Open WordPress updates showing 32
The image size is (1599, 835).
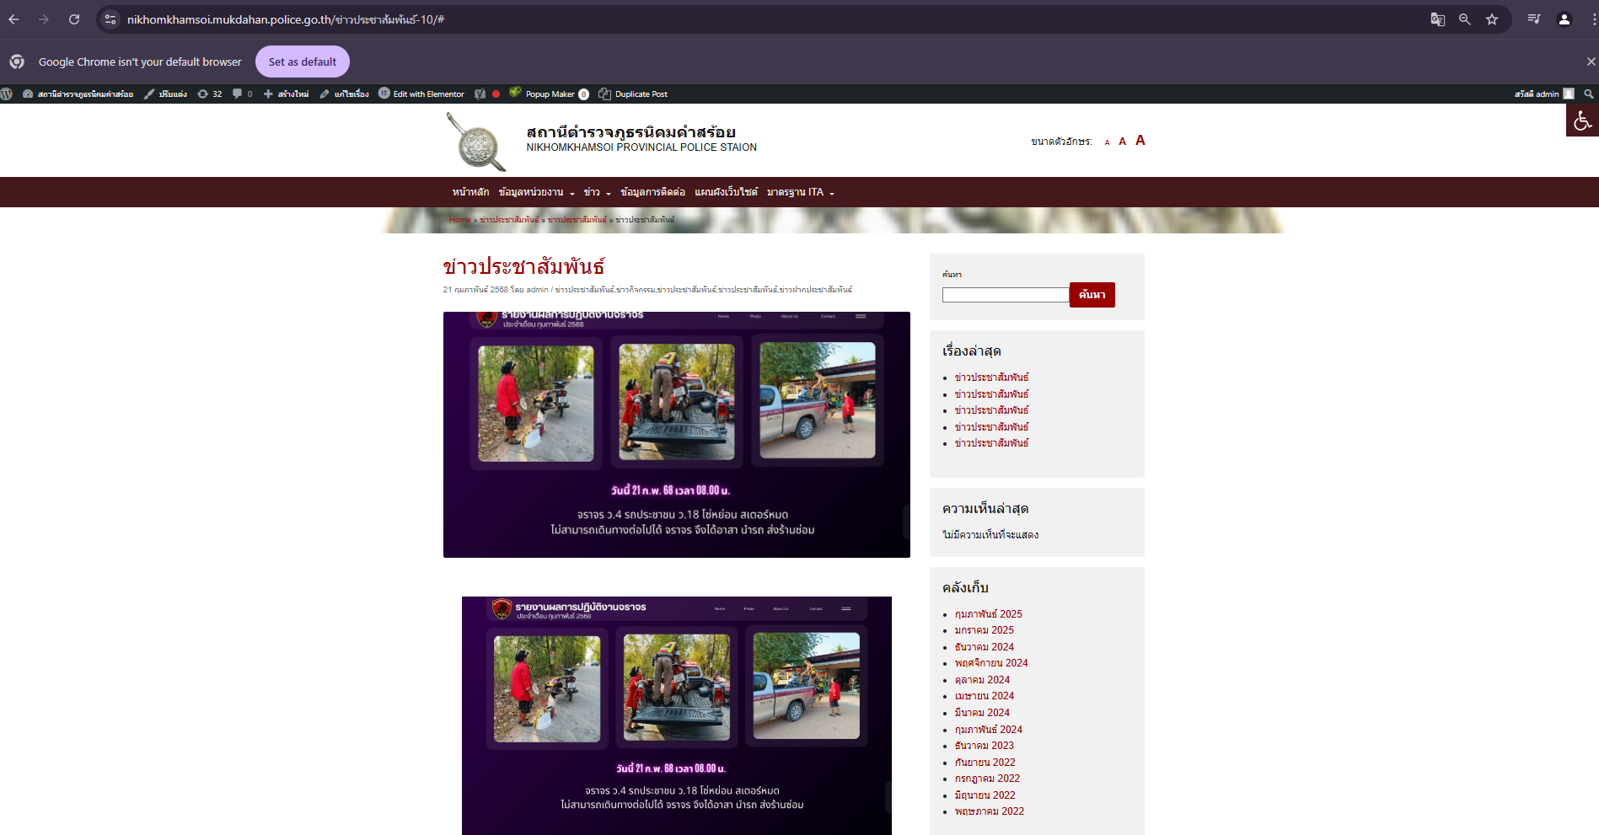point(210,94)
